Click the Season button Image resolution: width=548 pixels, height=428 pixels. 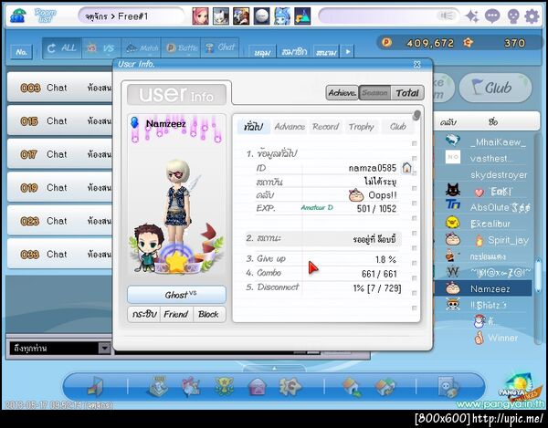point(374,93)
